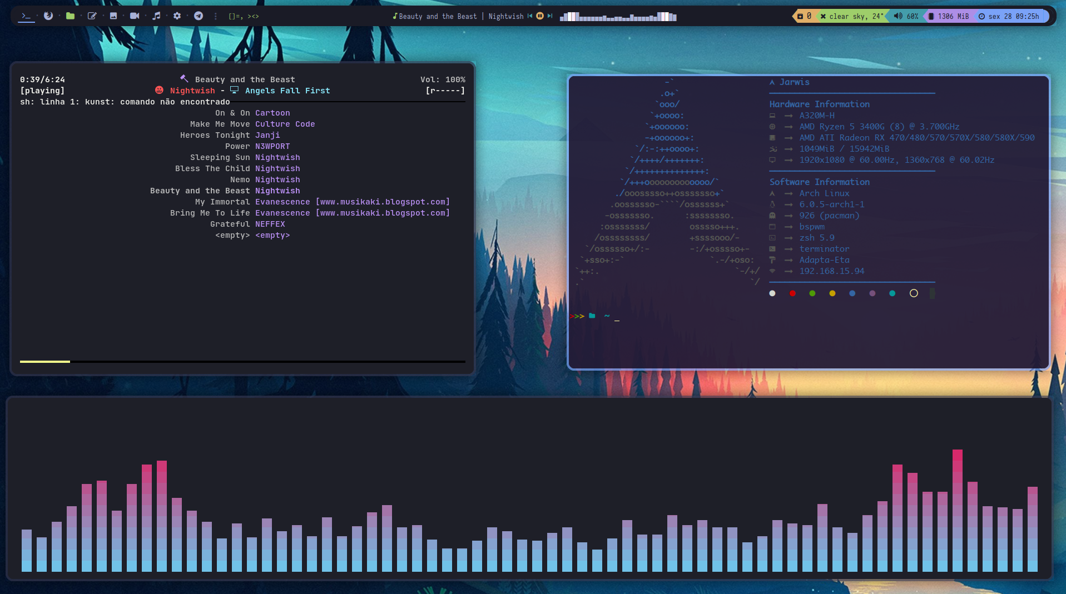
Task: Open the image viewer icon
Action: pos(113,16)
